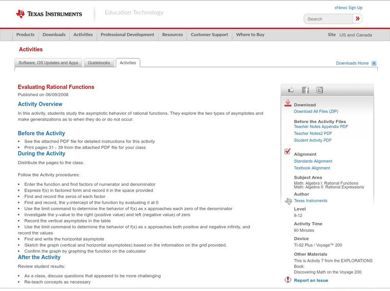This screenshot has width=390, height=291.
Task: Click 'Record the vertical asymptotes in the table'
Action: 67,221
